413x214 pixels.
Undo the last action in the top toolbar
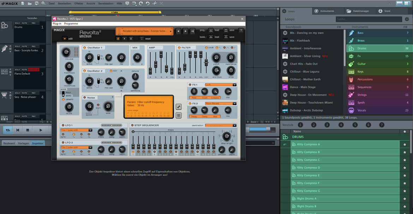(148, 4)
